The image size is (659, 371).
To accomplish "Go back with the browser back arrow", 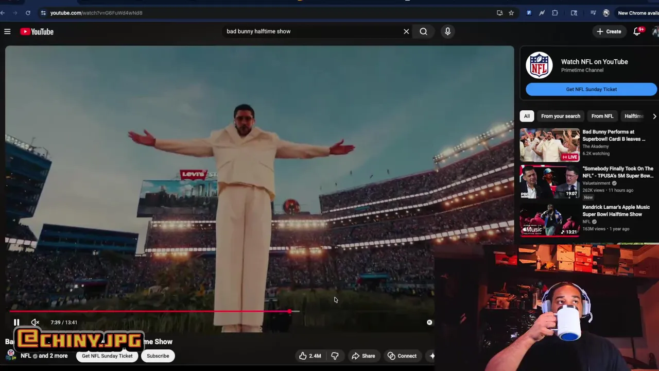I will 3,13.
